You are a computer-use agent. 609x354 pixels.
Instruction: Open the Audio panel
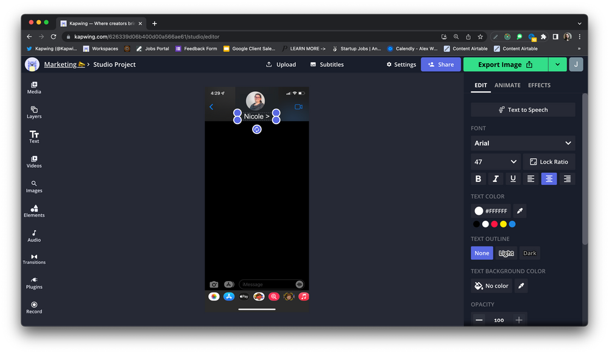(x=34, y=235)
